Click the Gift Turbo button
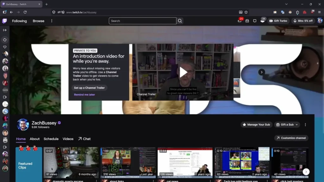 pos(278,21)
